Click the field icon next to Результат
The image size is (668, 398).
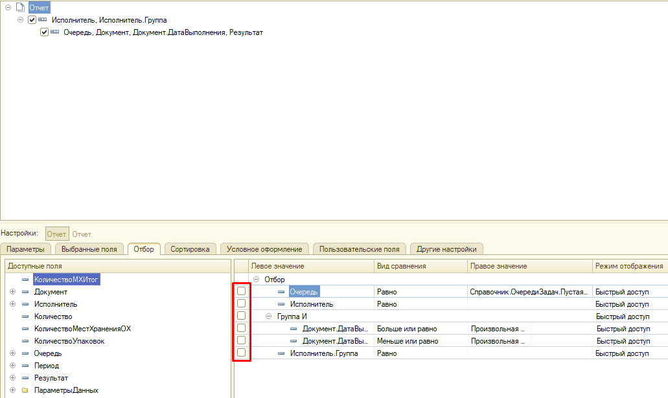coord(25,378)
